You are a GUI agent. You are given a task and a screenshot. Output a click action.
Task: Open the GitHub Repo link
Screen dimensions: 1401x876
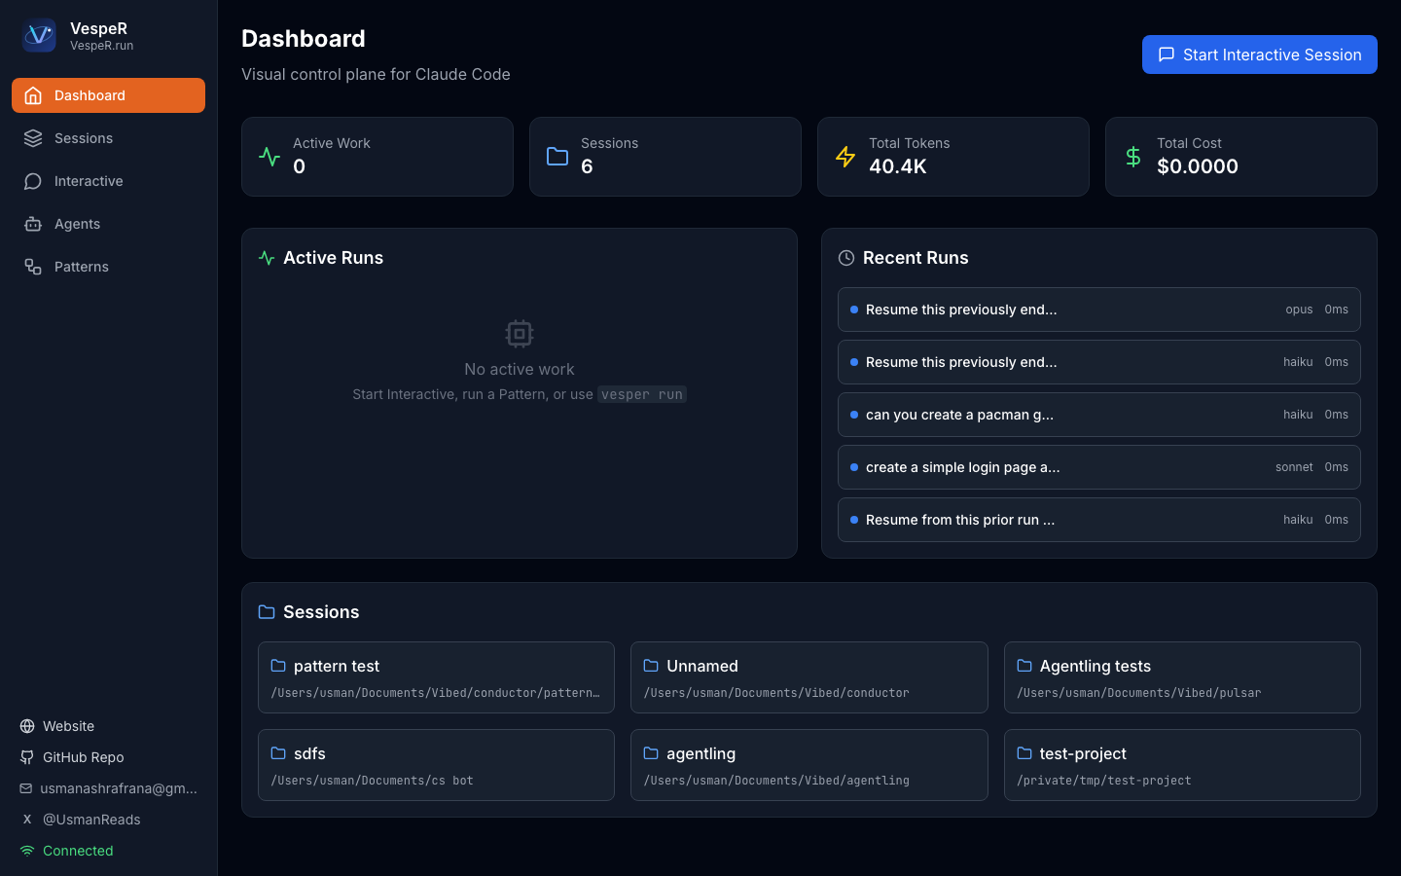(85, 757)
